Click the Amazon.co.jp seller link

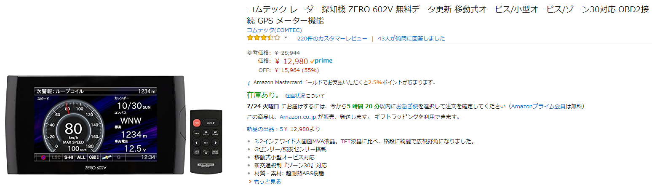[x=298, y=117]
